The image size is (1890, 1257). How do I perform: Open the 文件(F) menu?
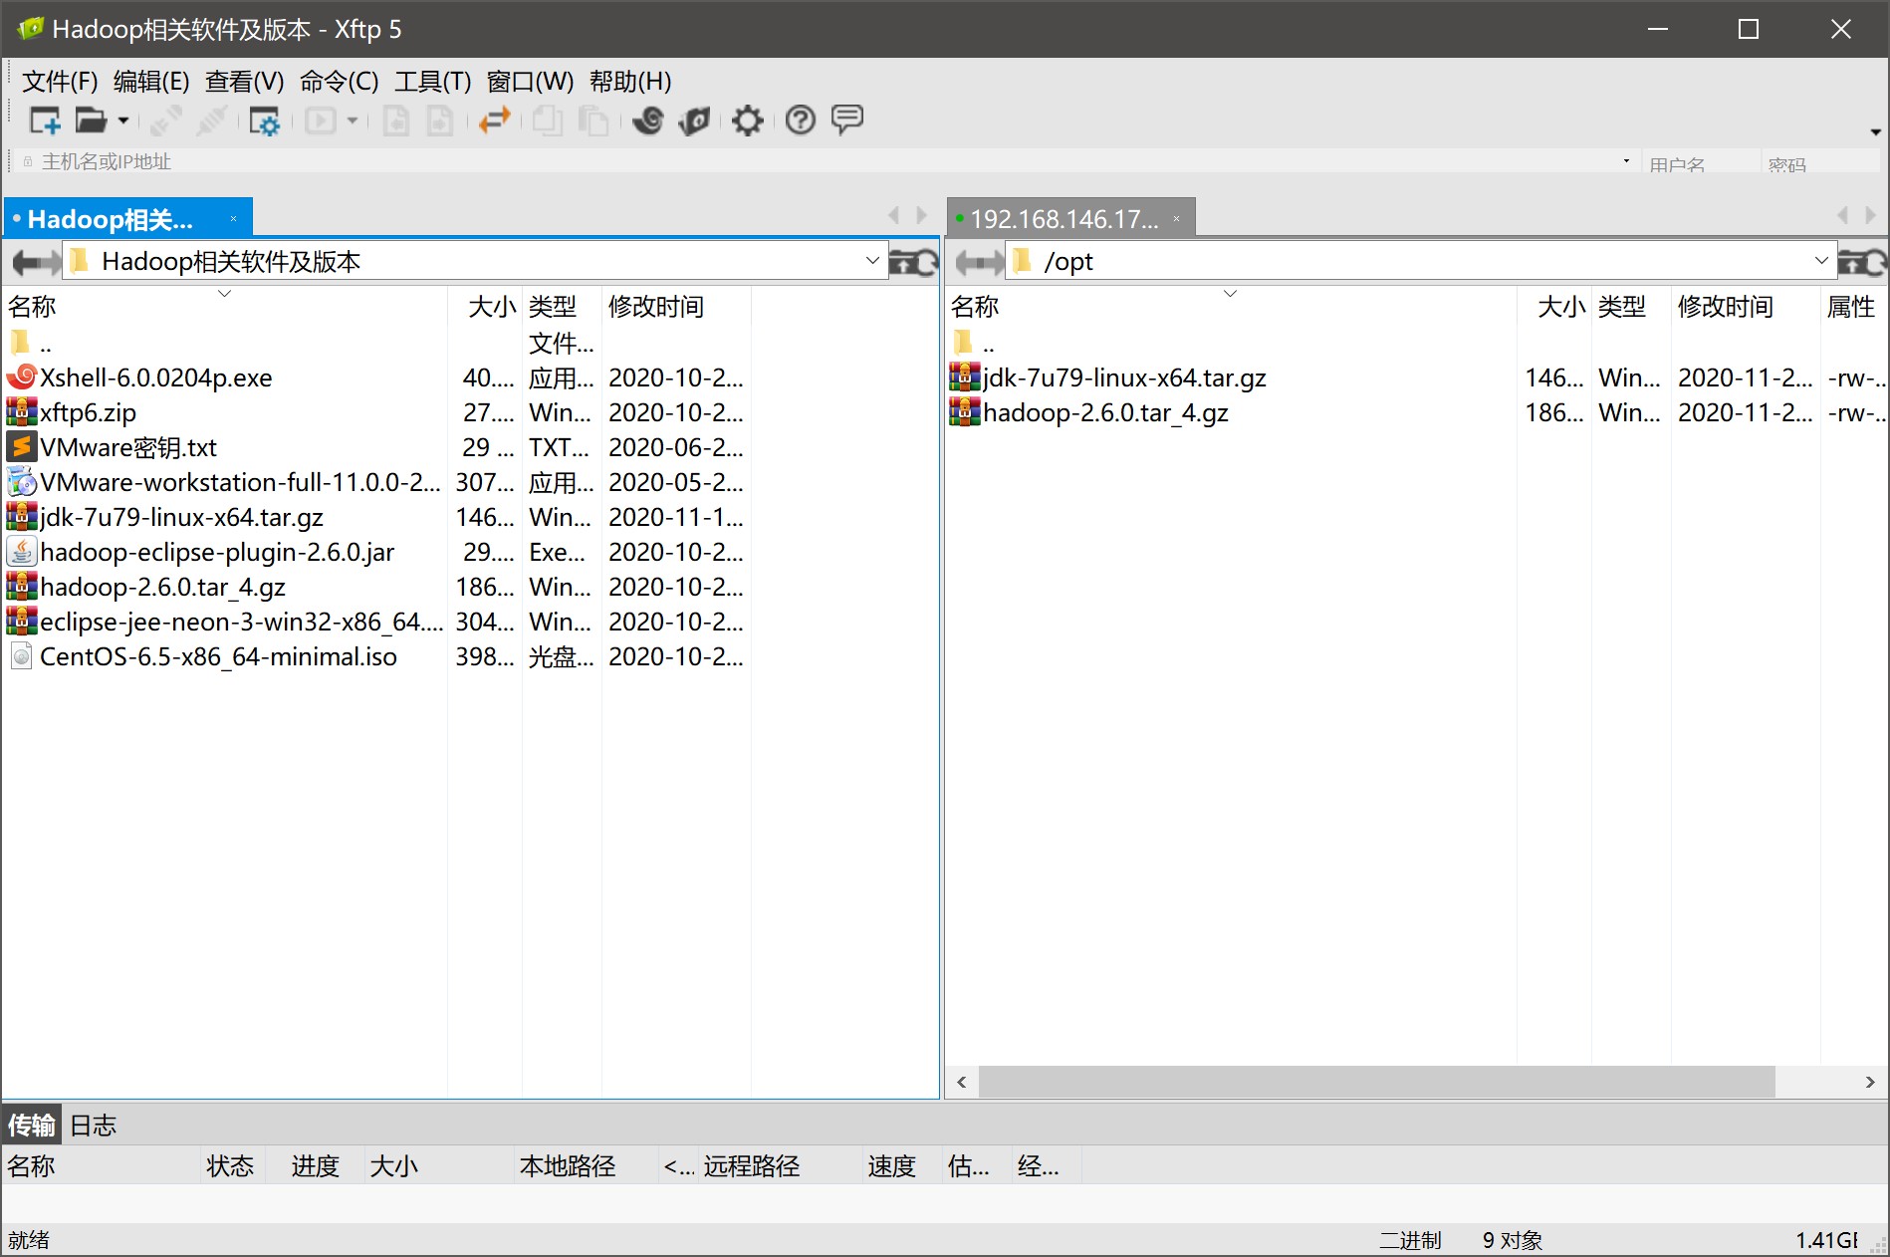point(60,82)
